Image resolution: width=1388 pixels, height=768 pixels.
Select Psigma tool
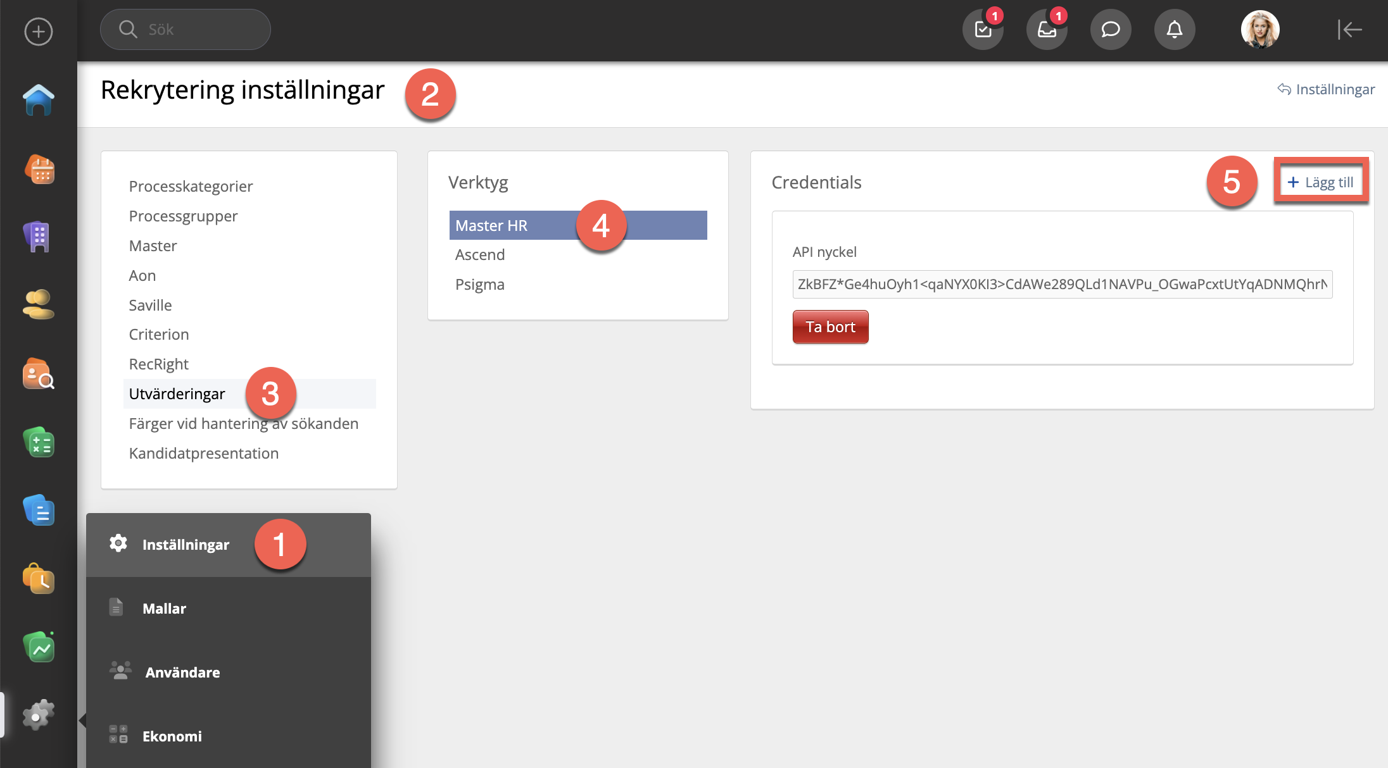point(479,284)
